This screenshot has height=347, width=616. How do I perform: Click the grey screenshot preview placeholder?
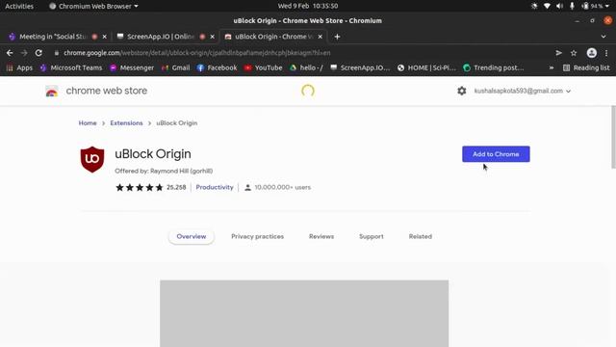[304, 313]
